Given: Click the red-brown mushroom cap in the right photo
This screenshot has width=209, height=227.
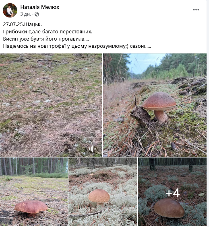Looking at the screenshot, I should coord(159,100).
